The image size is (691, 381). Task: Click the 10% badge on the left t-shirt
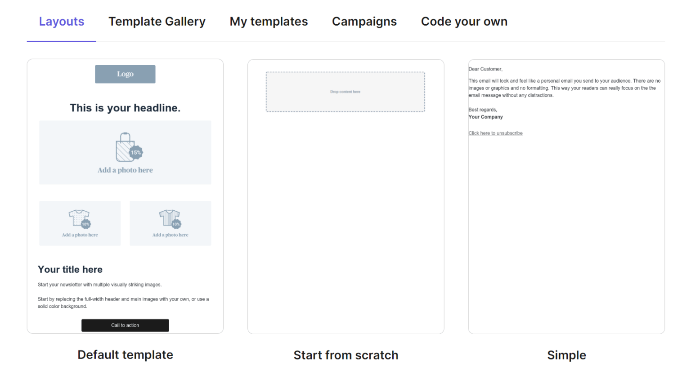[x=86, y=224]
